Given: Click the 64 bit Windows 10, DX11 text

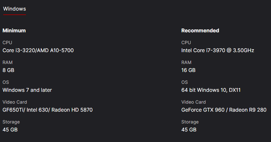Looking at the screenshot, I should (211, 90).
